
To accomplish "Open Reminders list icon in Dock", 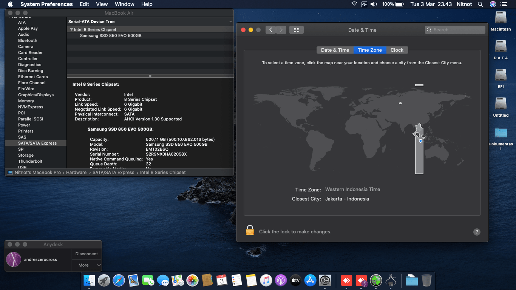I will pyautogui.click(x=236, y=280).
